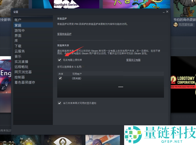Image resolution: width=196 pixels, height=145 pixels.
Task: Open 实况直播 settings
Action: [21, 62]
